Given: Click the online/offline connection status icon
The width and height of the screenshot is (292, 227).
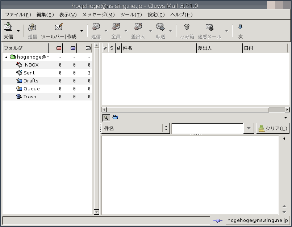Looking at the screenshot, I should (x=217, y=220).
